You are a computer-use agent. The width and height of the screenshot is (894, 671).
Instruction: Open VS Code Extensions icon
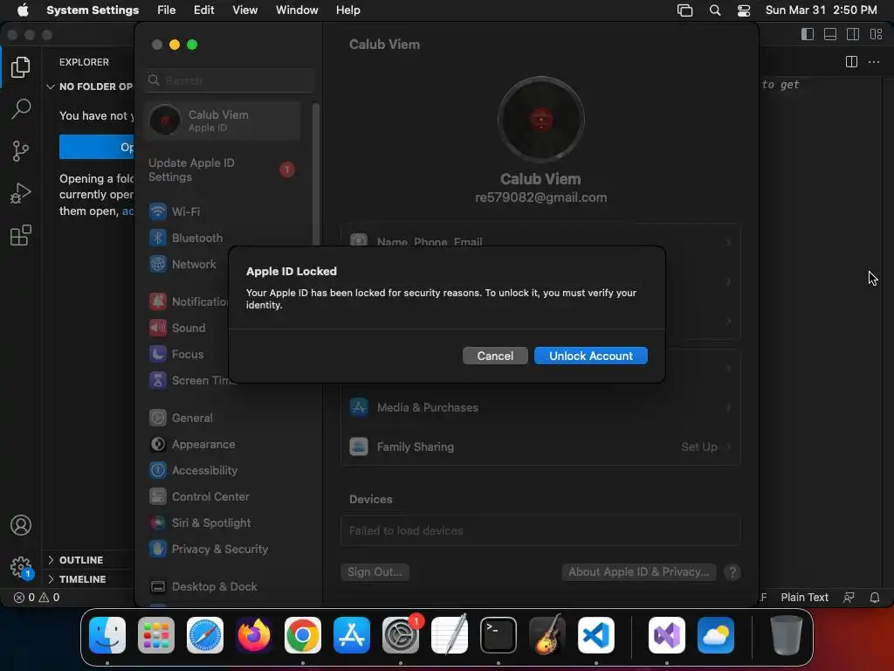(21, 235)
